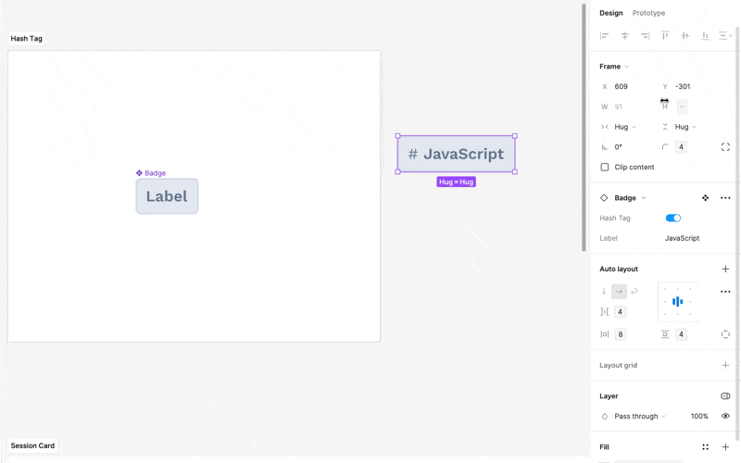Image resolution: width=741 pixels, height=463 pixels.
Task: Add a new fill
Action: (725, 447)
